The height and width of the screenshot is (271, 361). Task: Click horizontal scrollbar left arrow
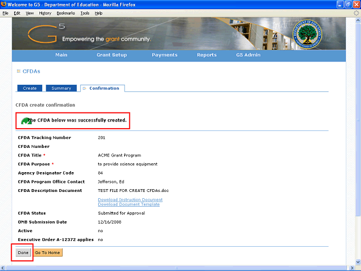[3, 268]
